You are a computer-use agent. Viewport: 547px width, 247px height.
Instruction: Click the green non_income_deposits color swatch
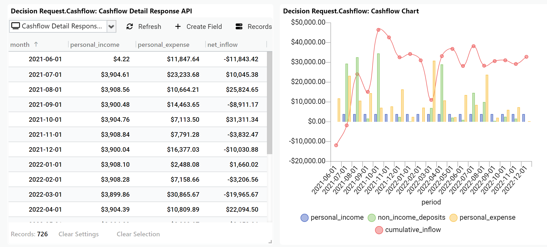(x=373, y=218)
